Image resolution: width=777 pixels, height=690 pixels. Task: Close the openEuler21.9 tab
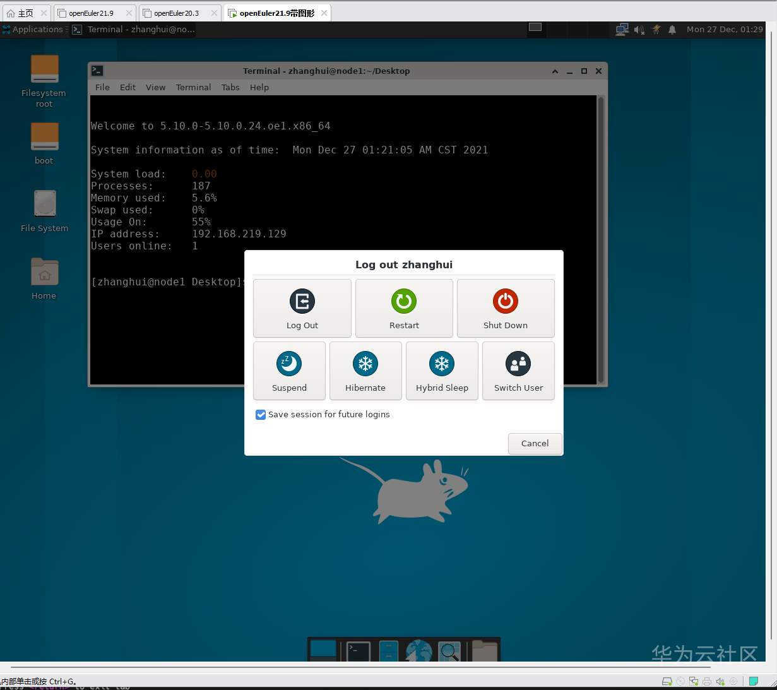(129, 13)
